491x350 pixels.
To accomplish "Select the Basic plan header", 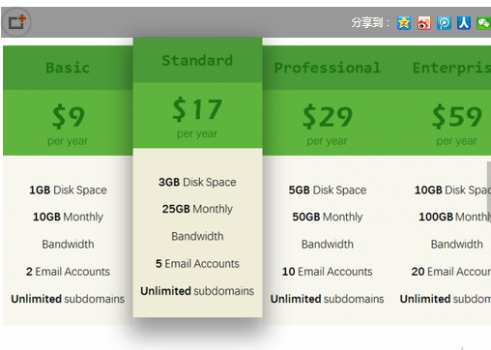I will click(x=68, y=68).
